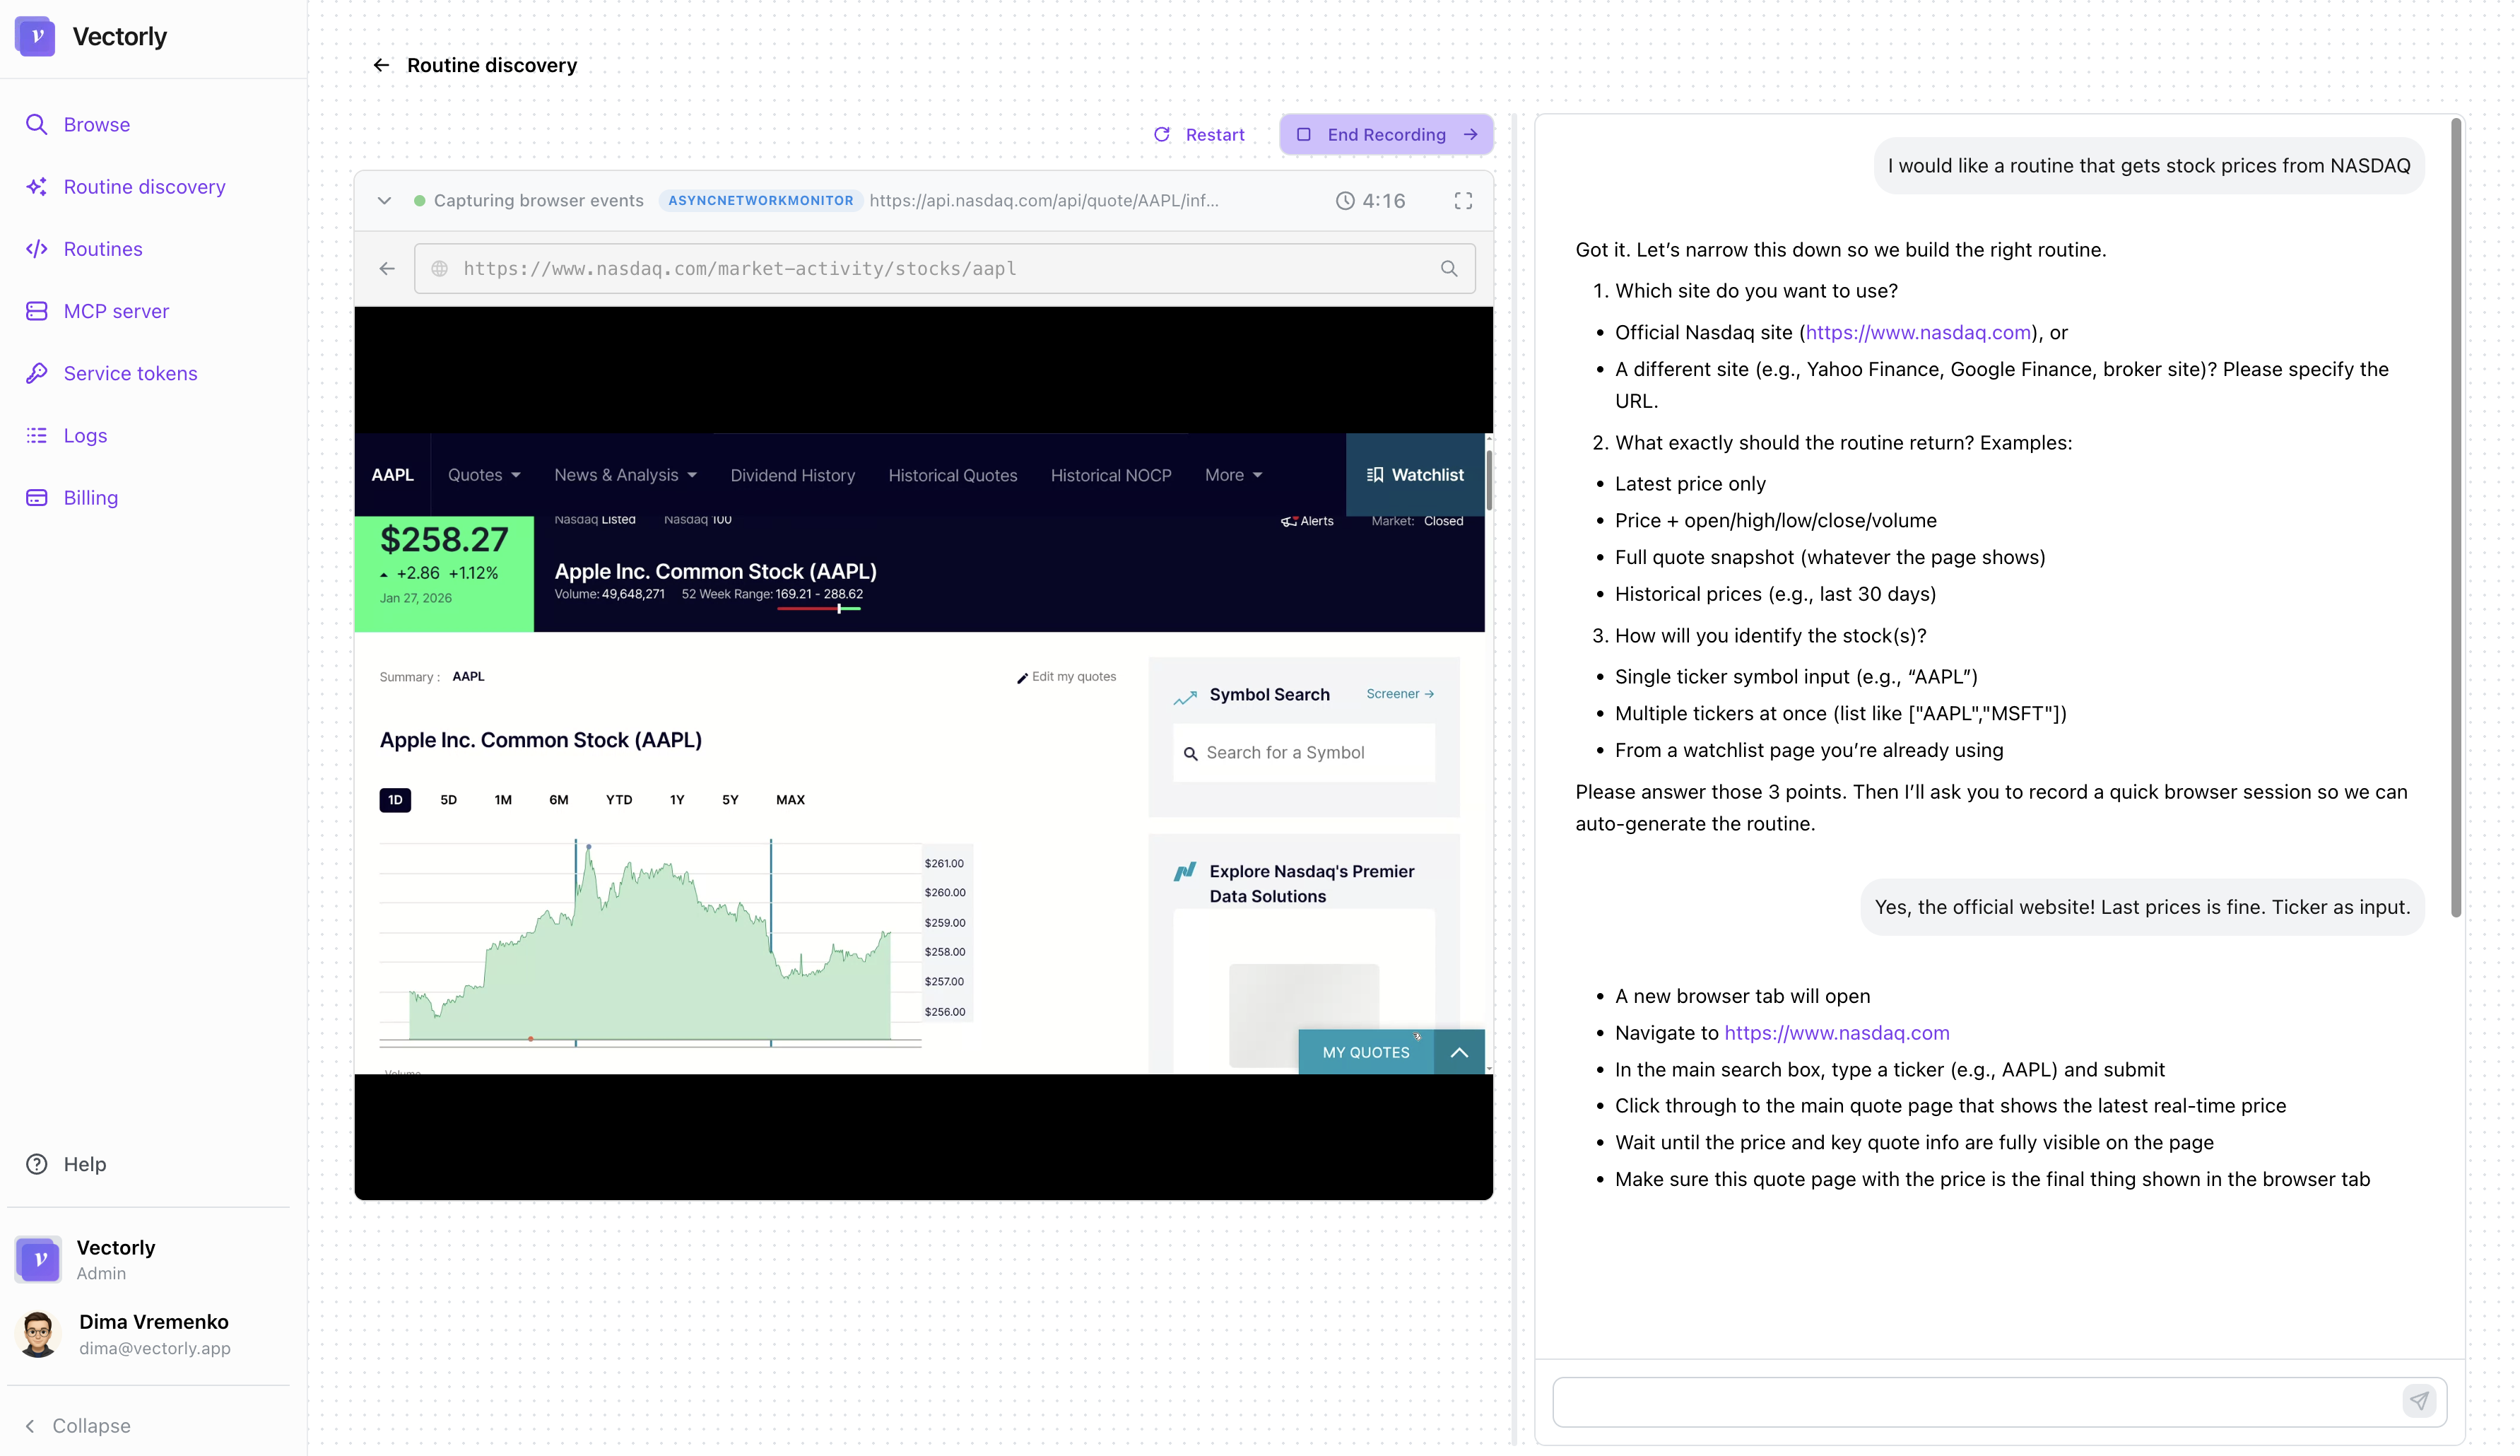
Task: Open the Browse section in the sidebar
Action: tap(96, 124)
